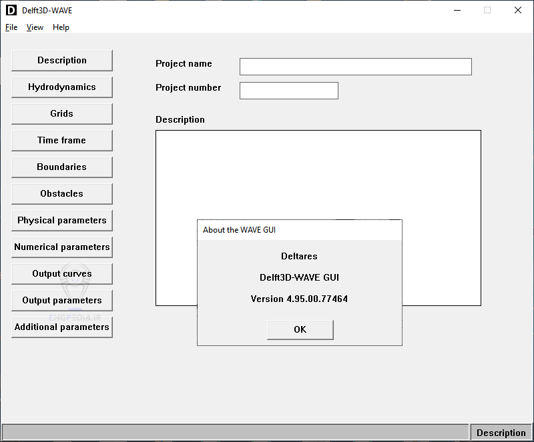
Task: Select the Obstacles section button
Action: point(62,194)
